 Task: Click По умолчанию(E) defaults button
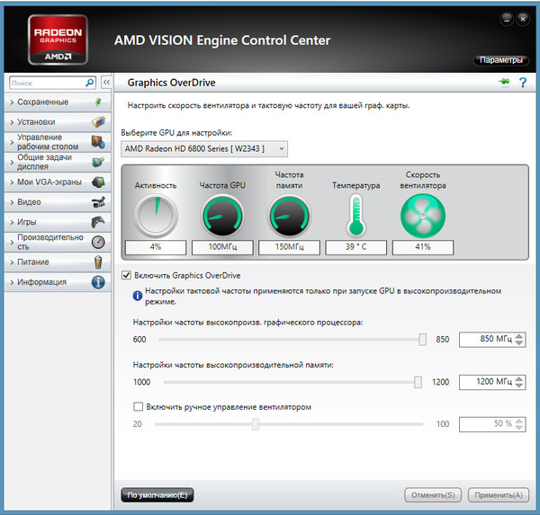coord(157,495)
